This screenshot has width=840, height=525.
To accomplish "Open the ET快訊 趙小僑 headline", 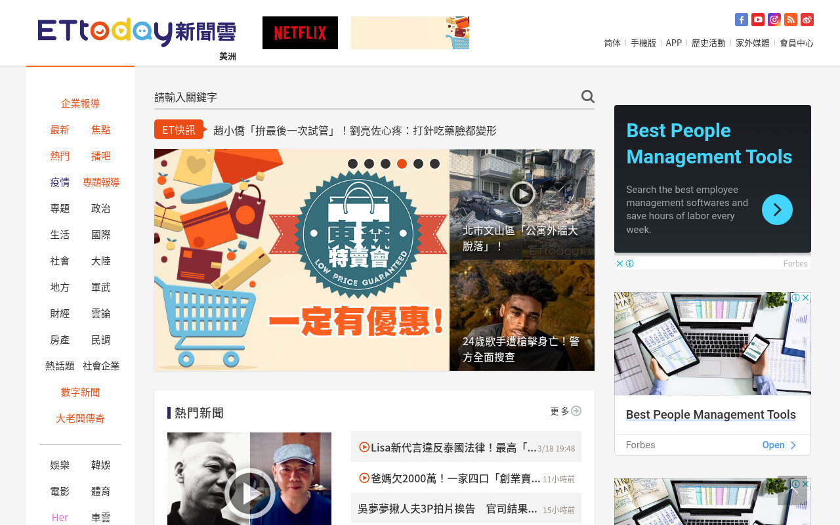I will (x=354, y=131).
